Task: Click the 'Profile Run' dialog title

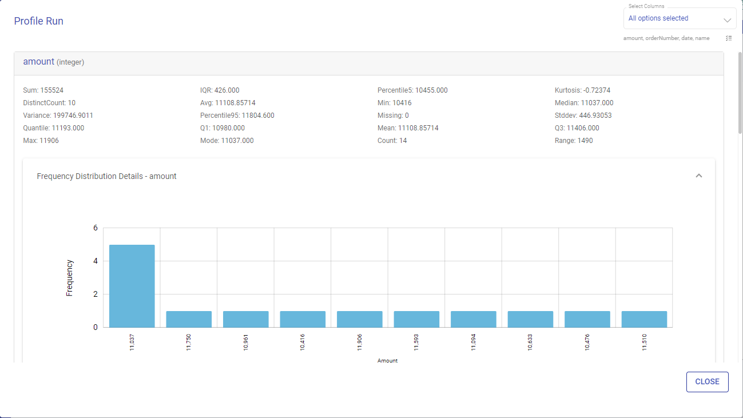Action: point(38,21)
